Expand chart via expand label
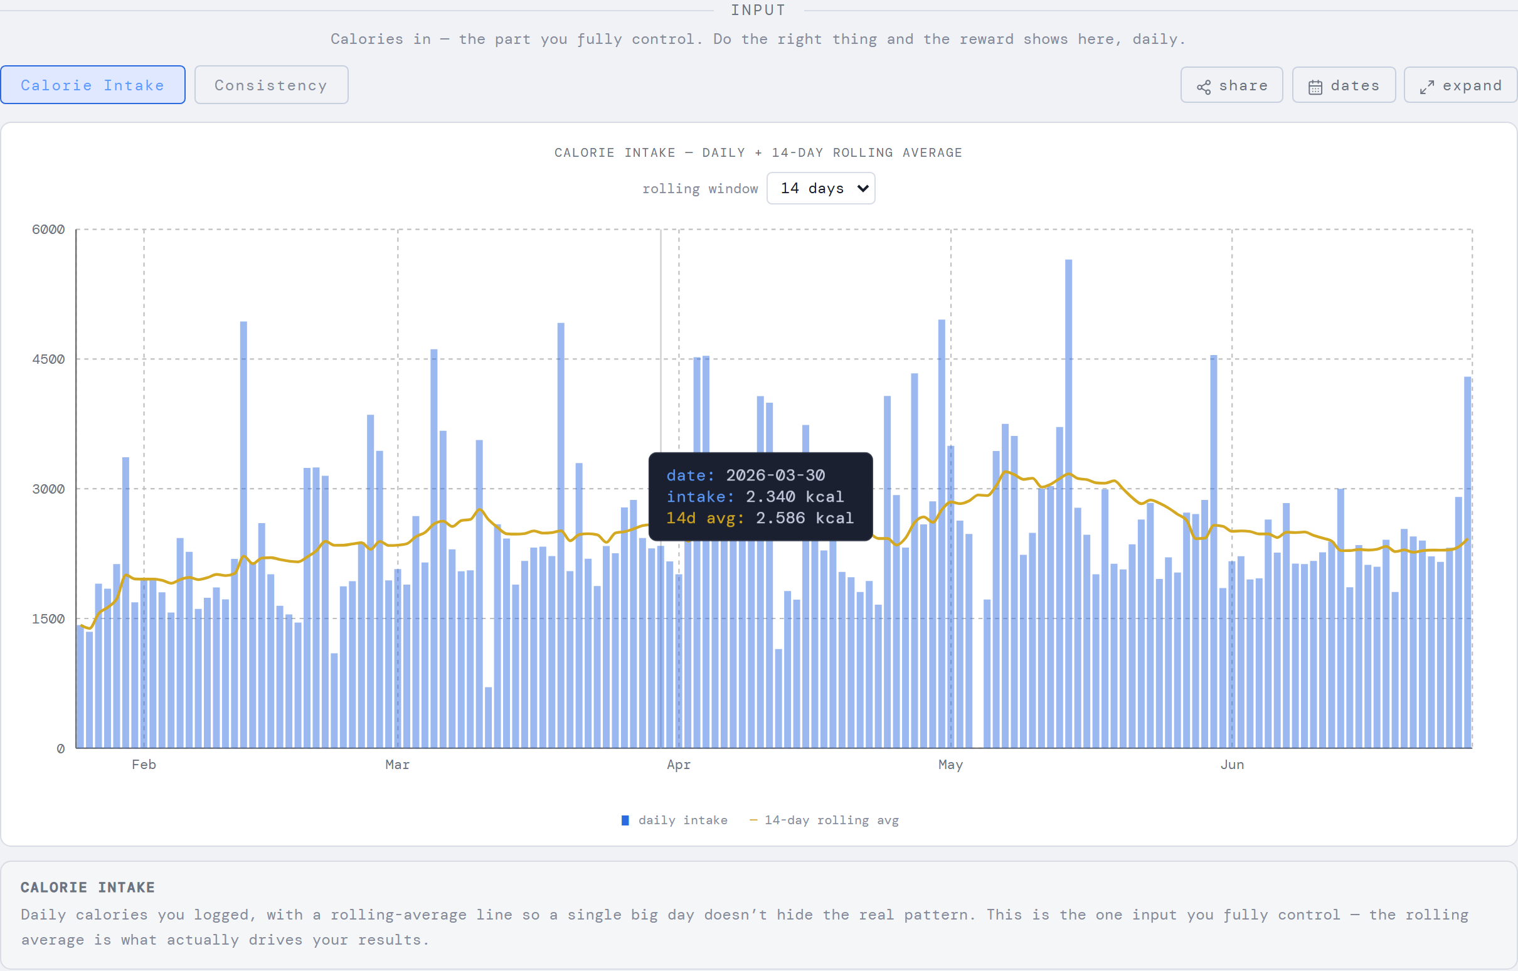This screenshot has width=1518, height=971. point(1473,86)
